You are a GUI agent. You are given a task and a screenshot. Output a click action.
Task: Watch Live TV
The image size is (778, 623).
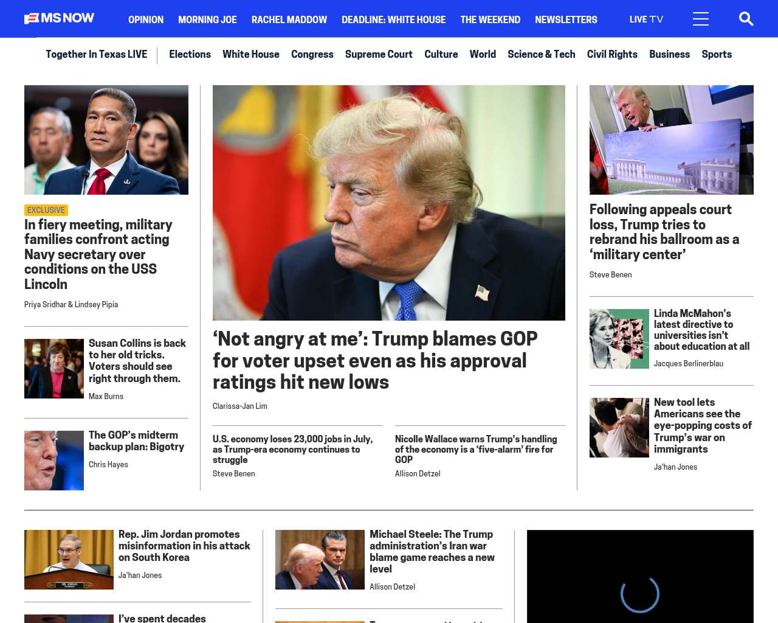(646, 19)
